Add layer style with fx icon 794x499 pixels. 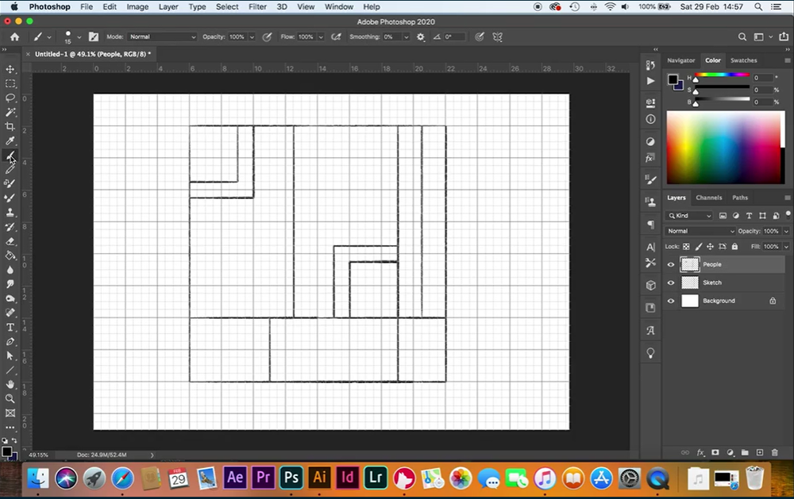[x=701, y=452]
